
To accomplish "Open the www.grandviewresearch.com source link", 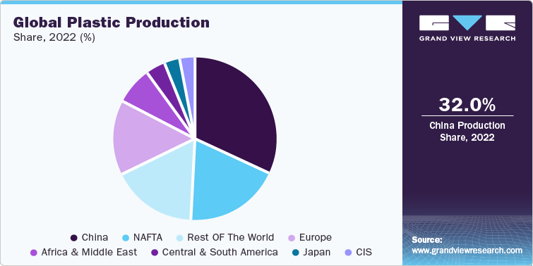I will 467,251.
